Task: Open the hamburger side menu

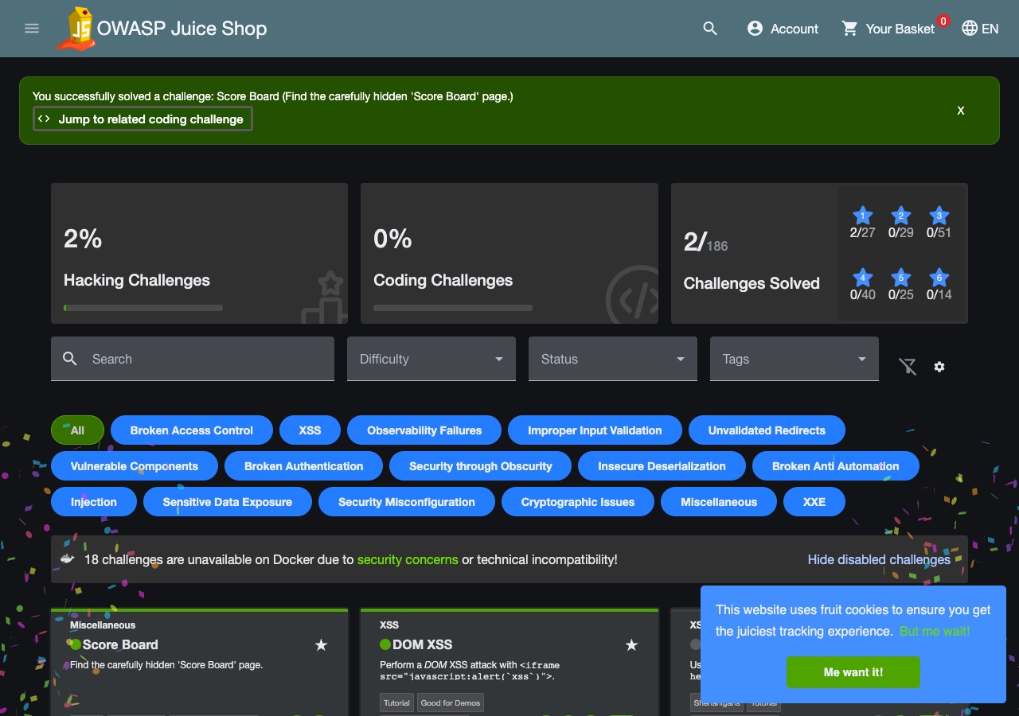Action: (x=32, y=29)
